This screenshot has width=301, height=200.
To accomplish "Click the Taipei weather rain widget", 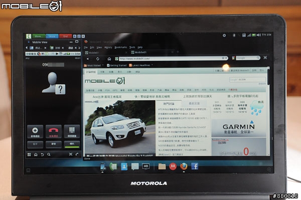I will click(257, 108).
